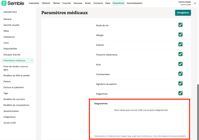Expand Paramètres médicaux chevron in sidebar

[x=32, y=60]
